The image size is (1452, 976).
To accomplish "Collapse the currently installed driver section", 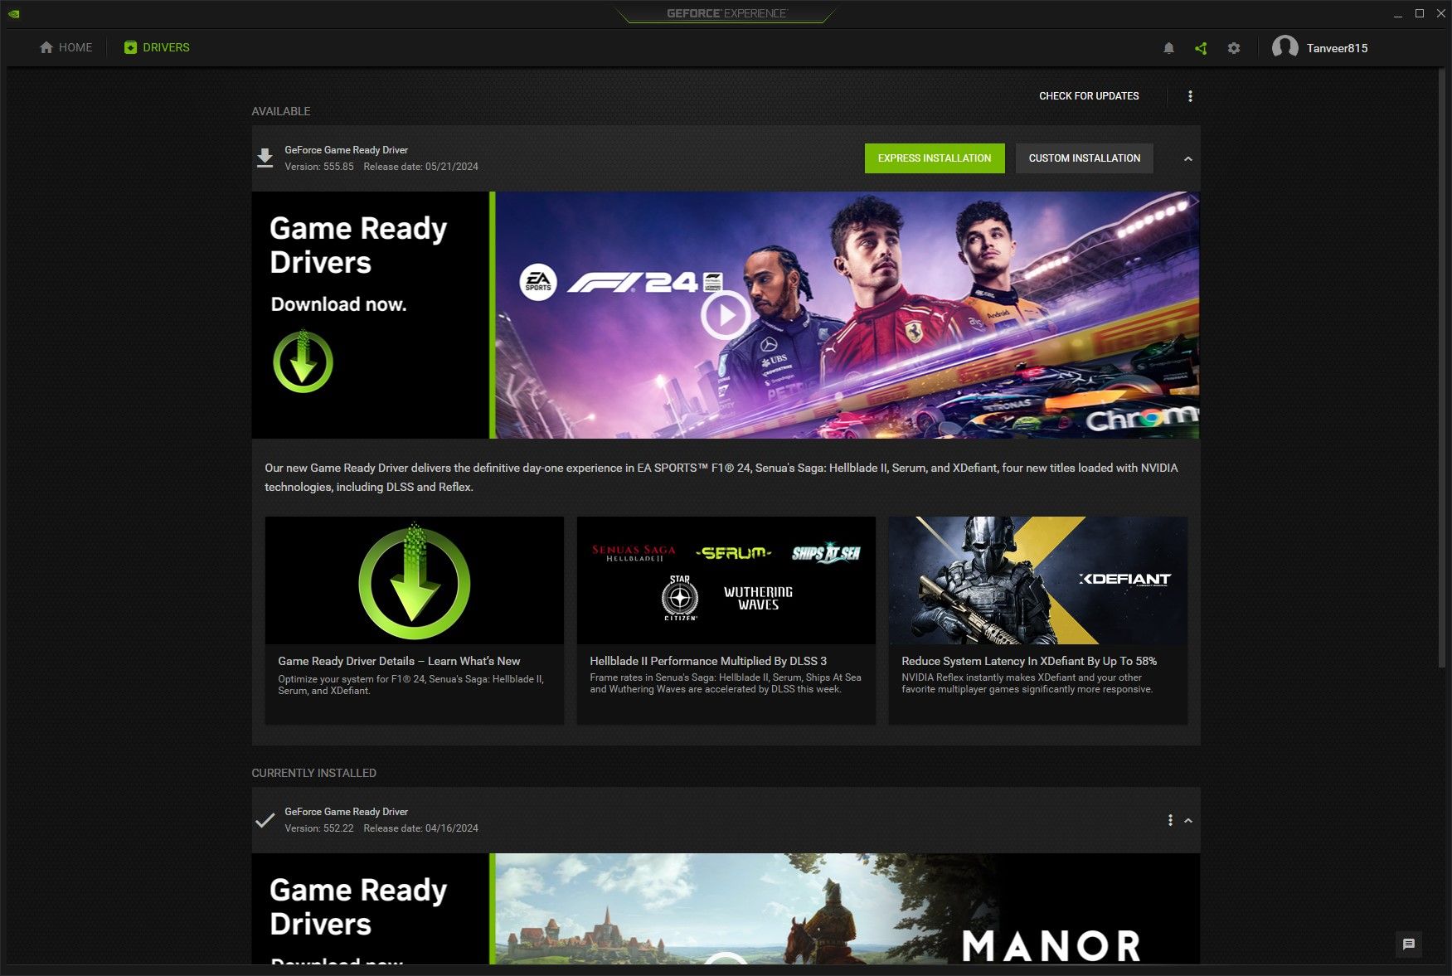I will click(1187, 820).
